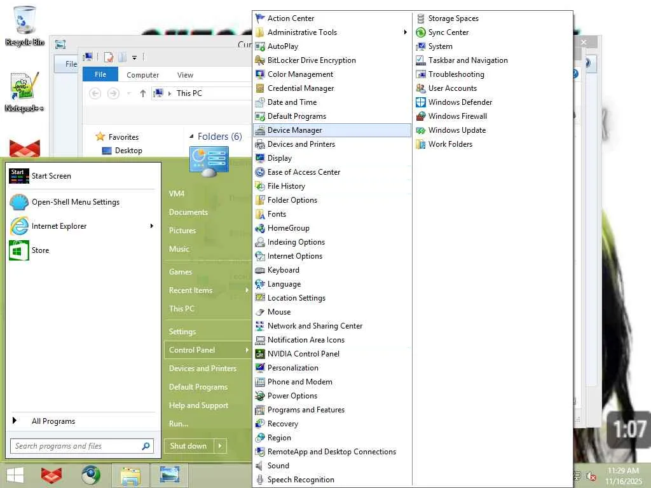
Task: Click Search programs and files field
Action: click(x=82, y=446)
